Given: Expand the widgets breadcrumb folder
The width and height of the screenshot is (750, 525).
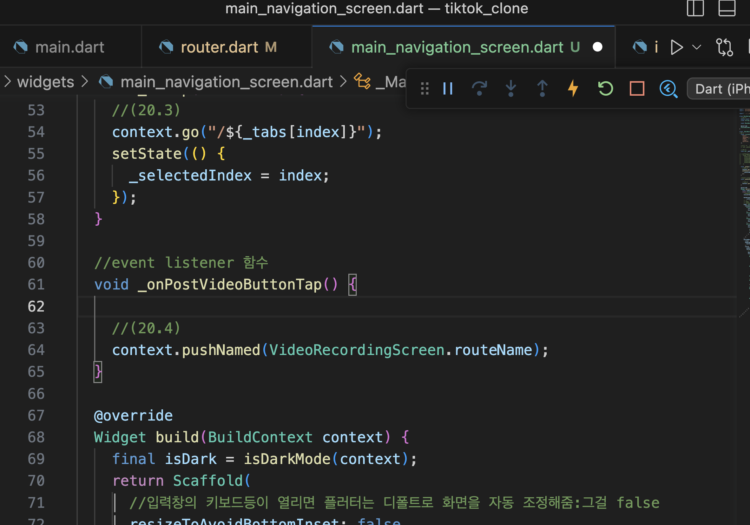Looking at the screenshot, I should pyautogui.click(x=45, y=82).
